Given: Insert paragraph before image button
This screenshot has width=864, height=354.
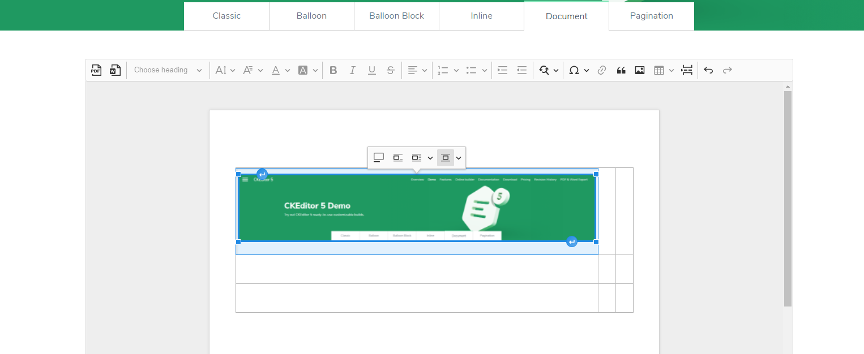Looking at the screenshot, I should [x=262, y=174].
